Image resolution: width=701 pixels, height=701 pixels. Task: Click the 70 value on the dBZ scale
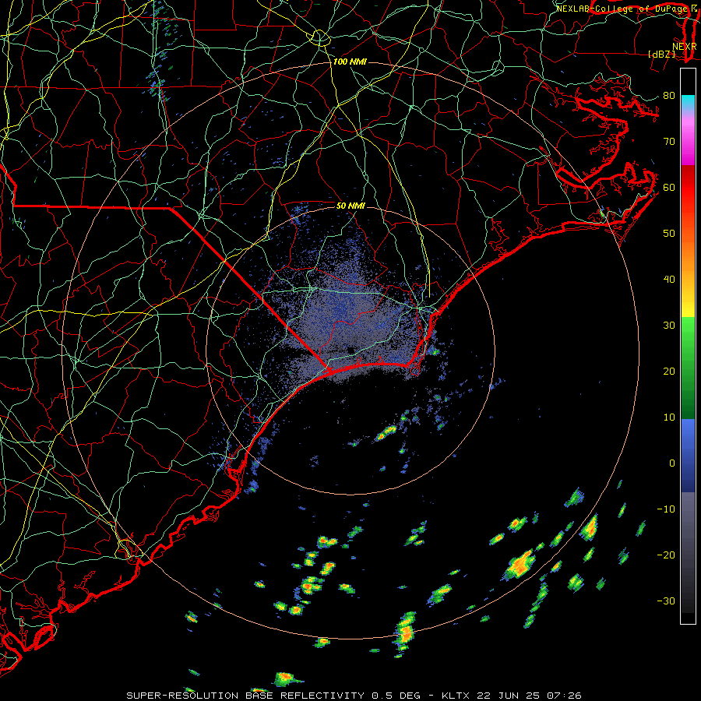click(669, 141)
